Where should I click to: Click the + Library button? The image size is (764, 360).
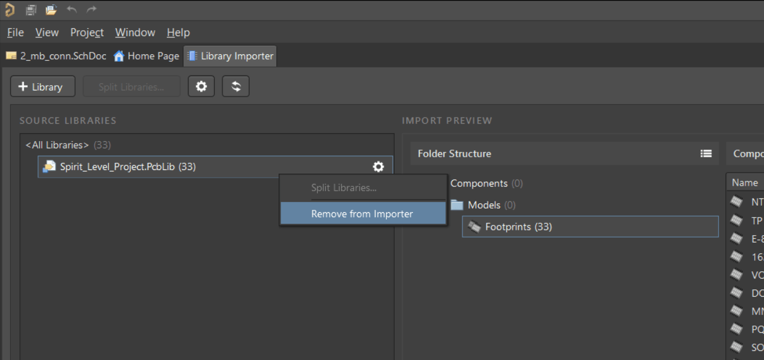[42, 86]
